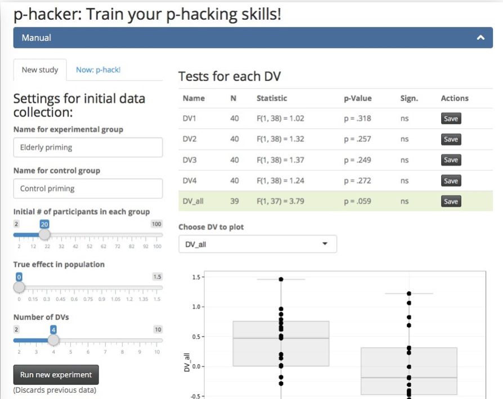This screenshot has width=503, height=399.
Task: Click the True effect in population slider handle
Action: [x=19, y=287]
